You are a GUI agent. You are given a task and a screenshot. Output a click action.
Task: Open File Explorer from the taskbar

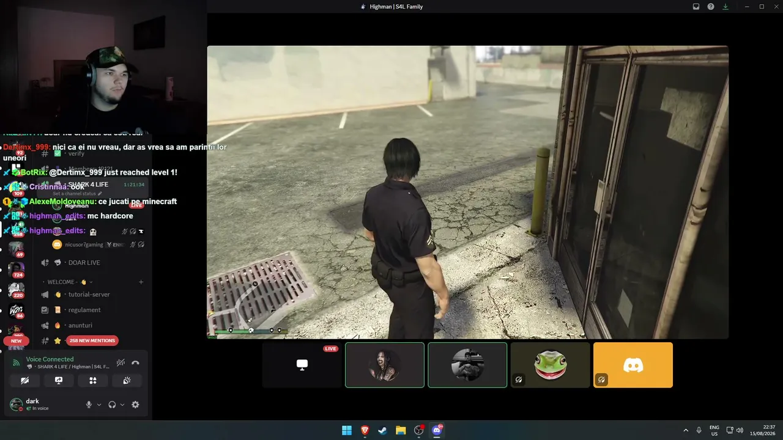(x=401, y=430)
